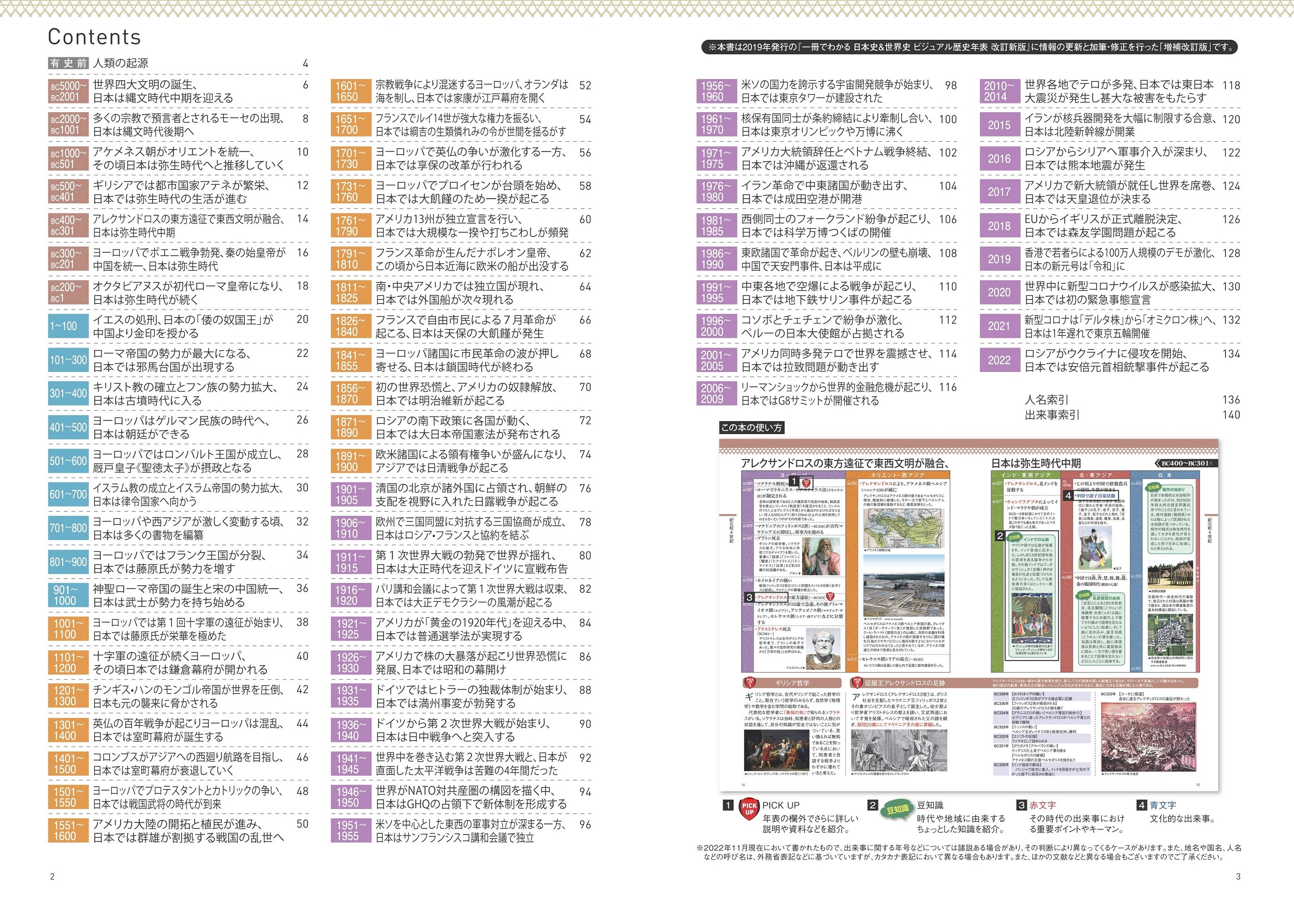This screenshot has height=911, width=1294.
Task: Click the 青文字 legend label
Action: click(x=1163, y=805)
